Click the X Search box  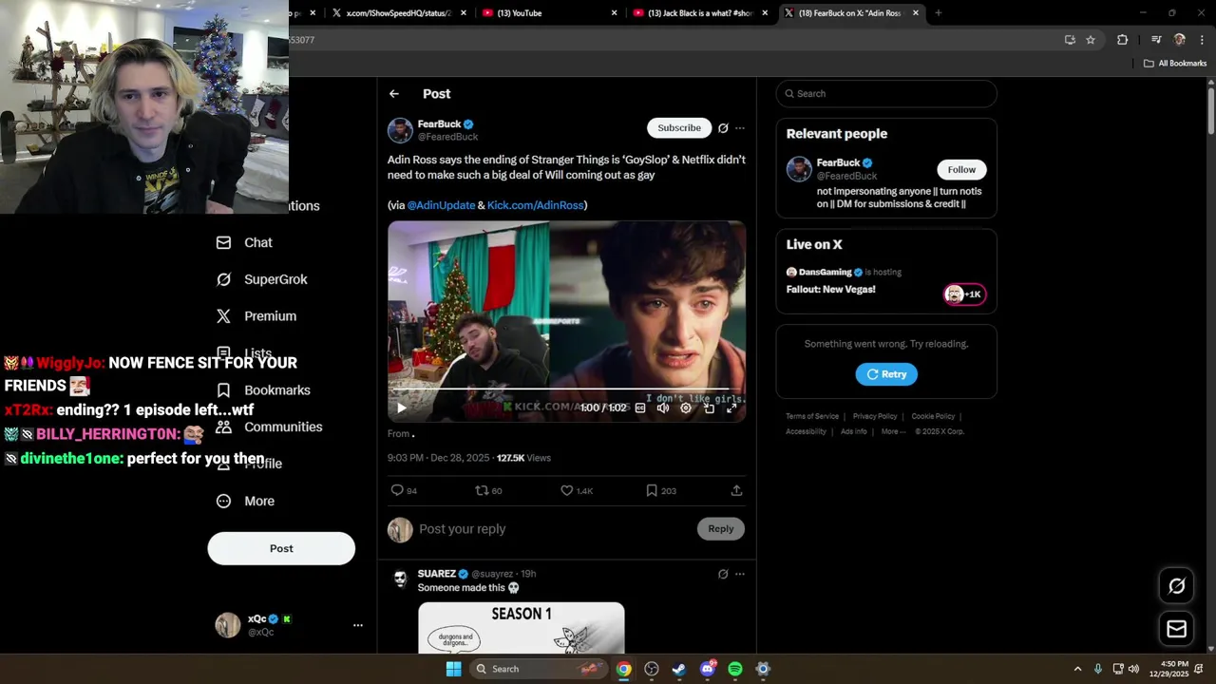(x=886, y=94)
